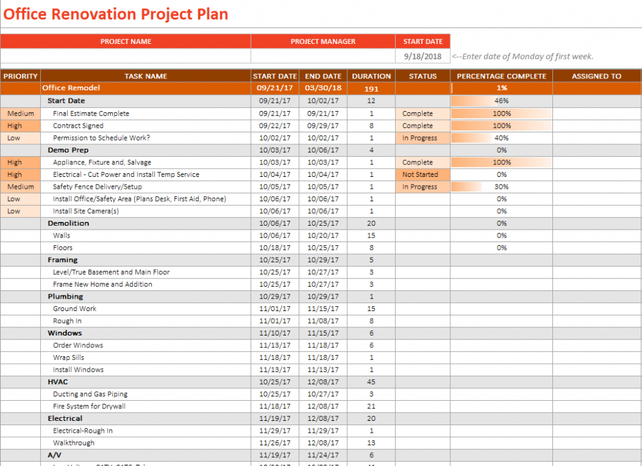Open the Status dropdown for Permission to Schedule Work
Viewport: 642px width, 466px height.
pyautogui.click(x=423, y=137)
